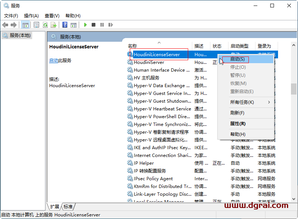Sort by the 登录为 column header
The image size is (298, 219).
(266, 46)
